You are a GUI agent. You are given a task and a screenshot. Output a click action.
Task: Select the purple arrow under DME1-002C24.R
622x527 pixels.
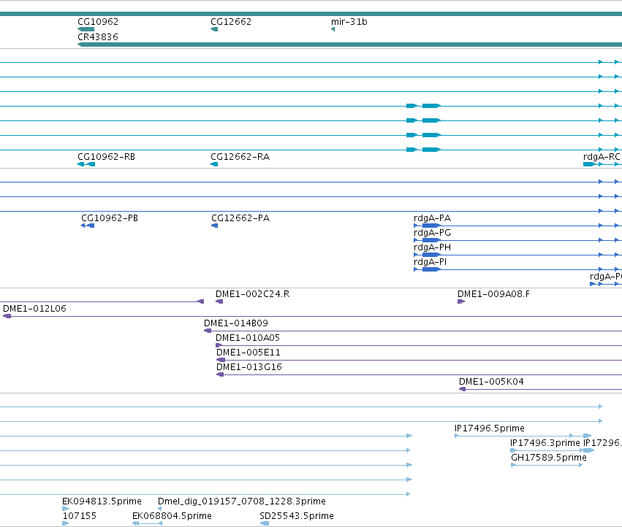pos(219,302)
